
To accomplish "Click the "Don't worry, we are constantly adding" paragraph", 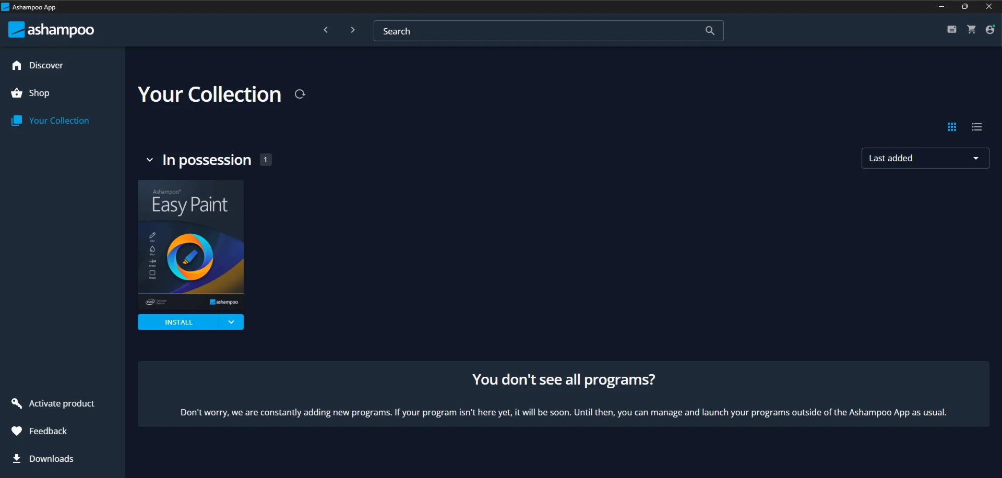I will click(x=564, y=412).
